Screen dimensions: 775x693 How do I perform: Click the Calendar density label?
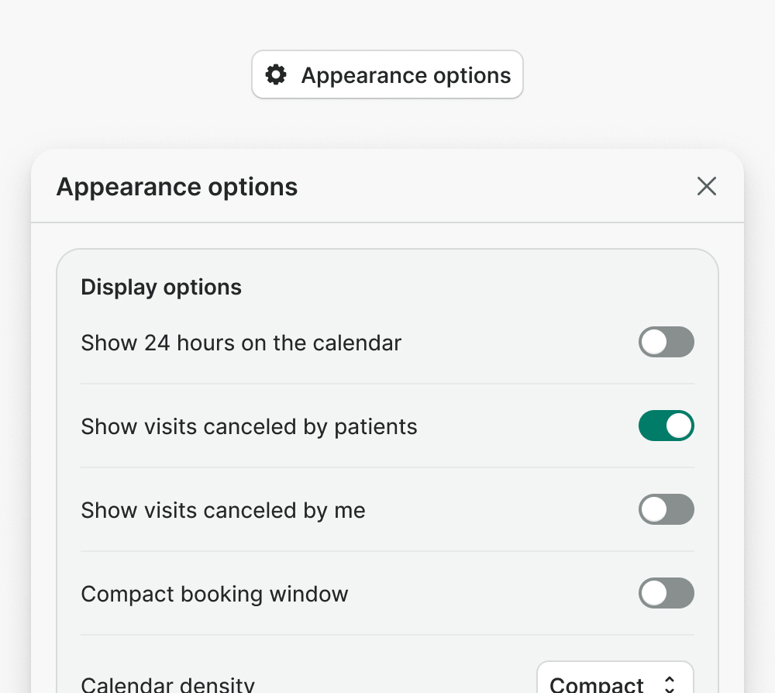point(168,684)
